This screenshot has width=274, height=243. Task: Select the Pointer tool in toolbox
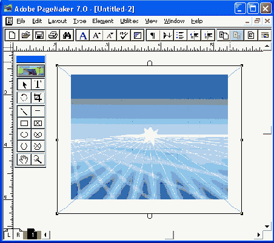pyautogui.click(x=24, y=84)
